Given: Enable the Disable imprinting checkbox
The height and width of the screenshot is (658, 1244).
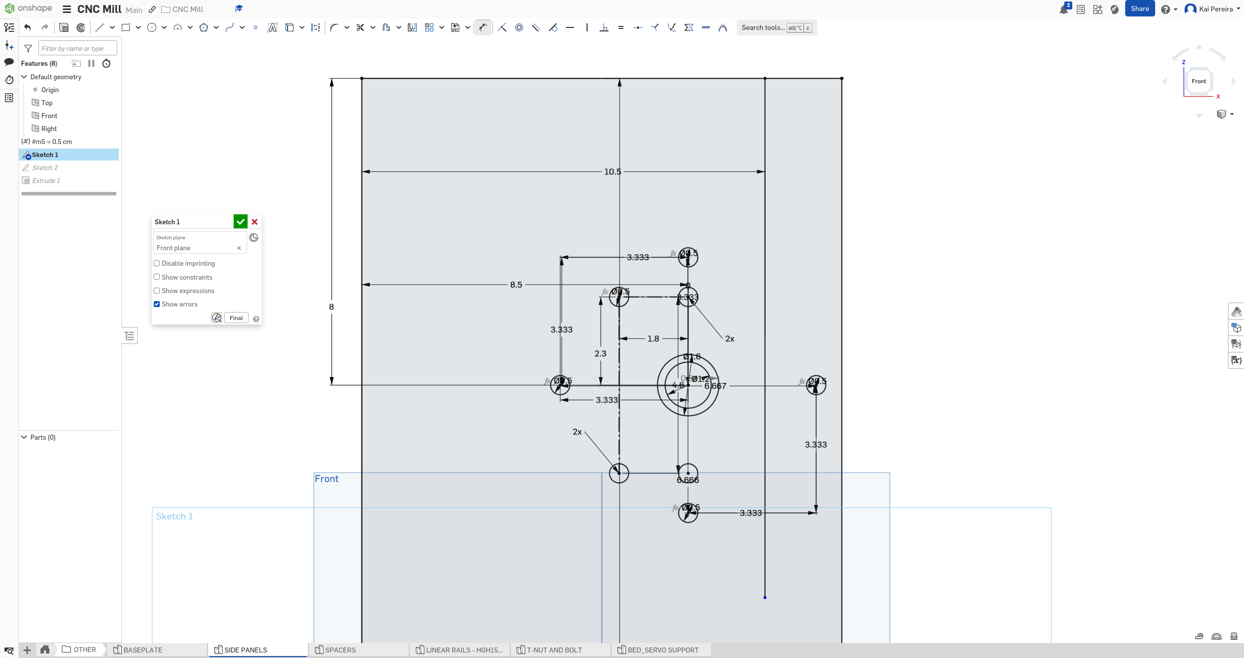Looking at the screenshot, I should tap(157, 263).
